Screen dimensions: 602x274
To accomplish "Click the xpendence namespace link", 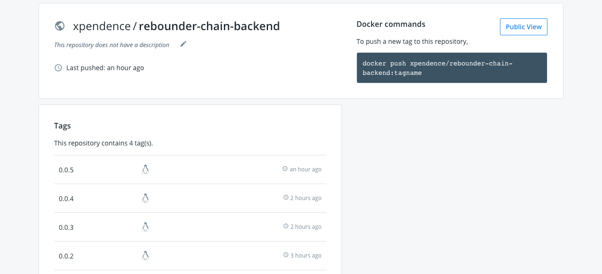I will click(x=102, y=26).
